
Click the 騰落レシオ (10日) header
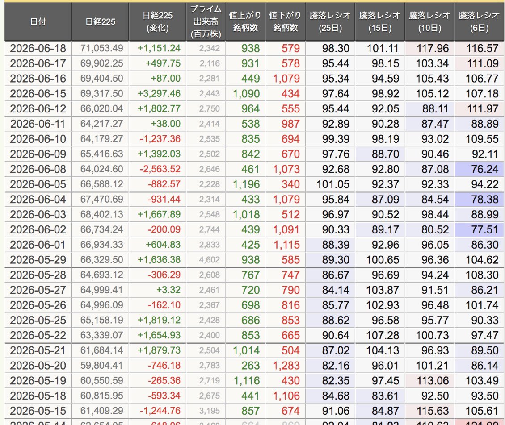(x=429, y=21)
